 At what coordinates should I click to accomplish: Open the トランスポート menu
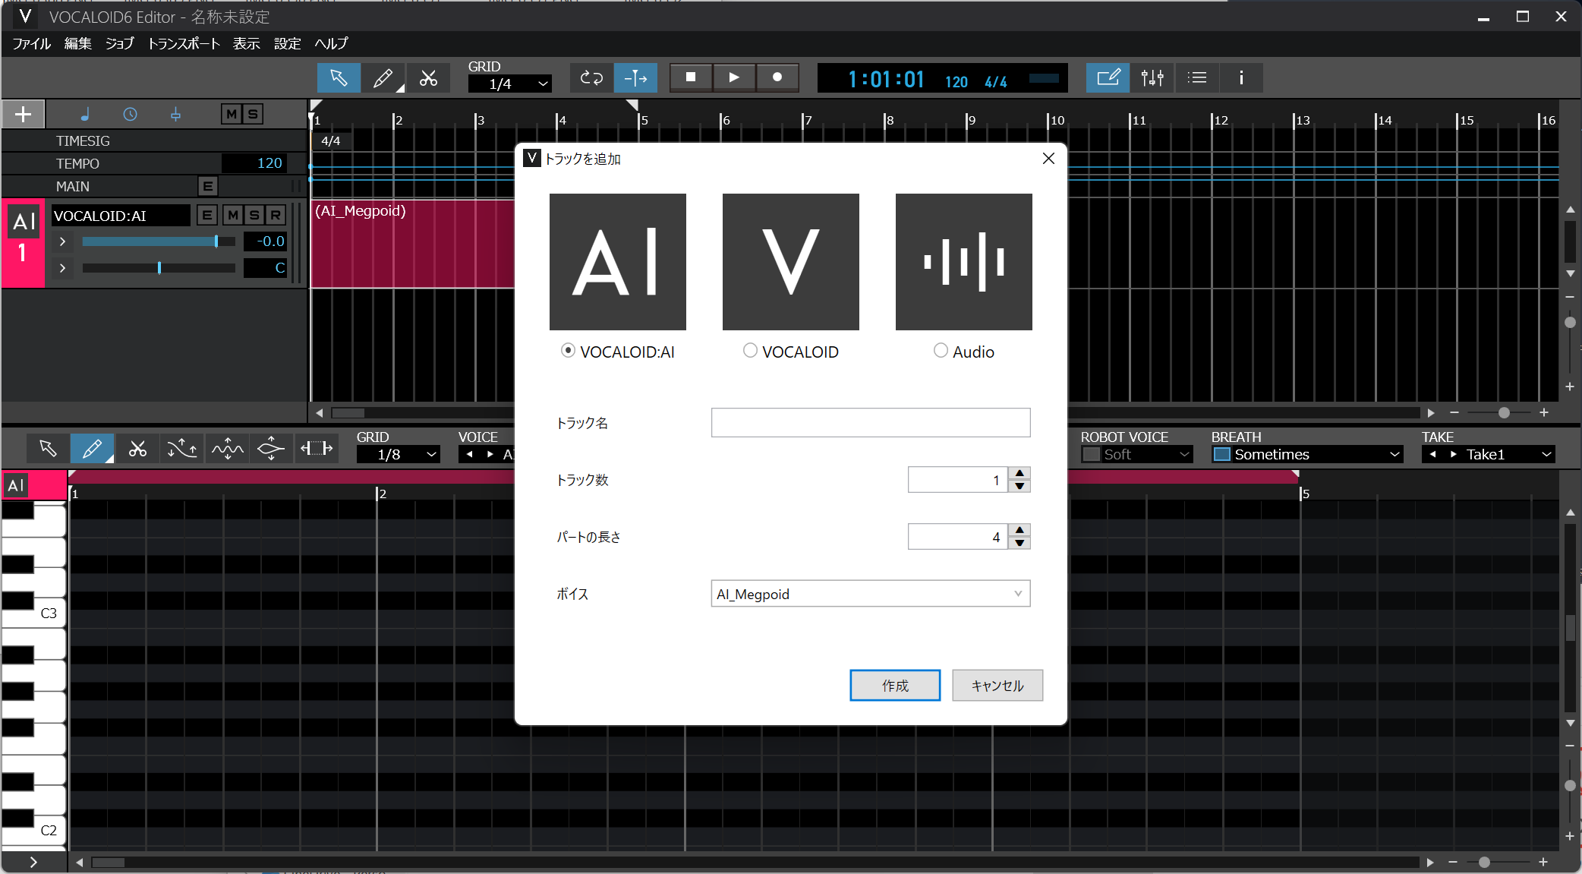coord(184,43)
